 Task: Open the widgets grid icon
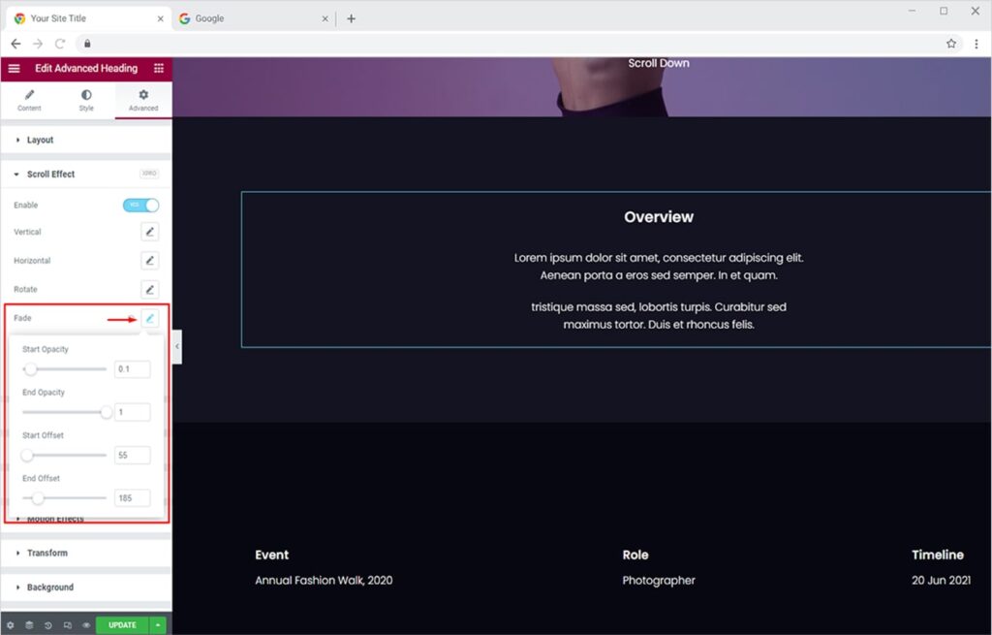coord(159,69)
